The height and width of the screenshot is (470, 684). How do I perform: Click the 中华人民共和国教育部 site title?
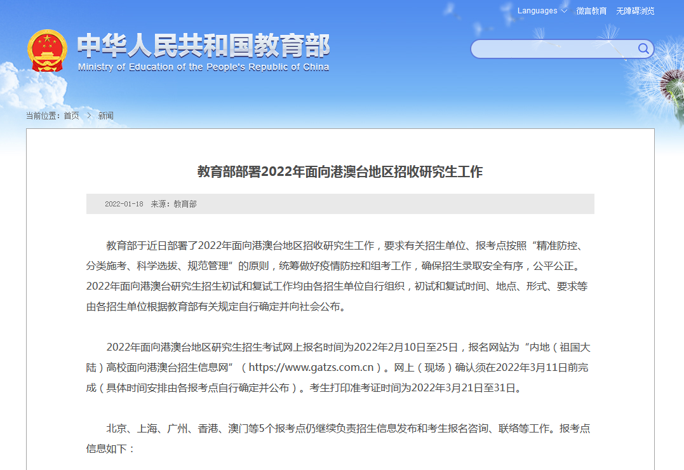click(203, 45)
